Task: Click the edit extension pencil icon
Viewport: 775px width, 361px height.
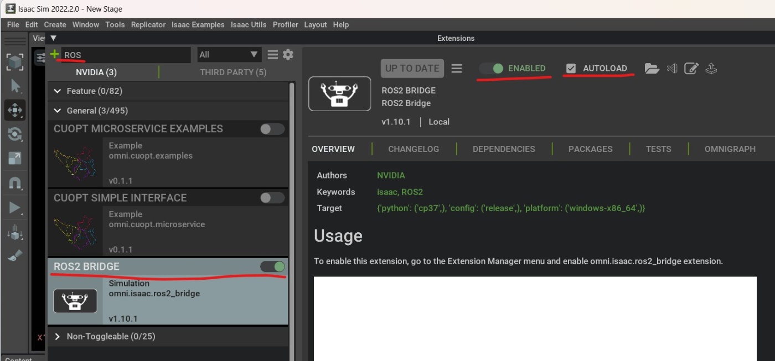Action: 691,69
